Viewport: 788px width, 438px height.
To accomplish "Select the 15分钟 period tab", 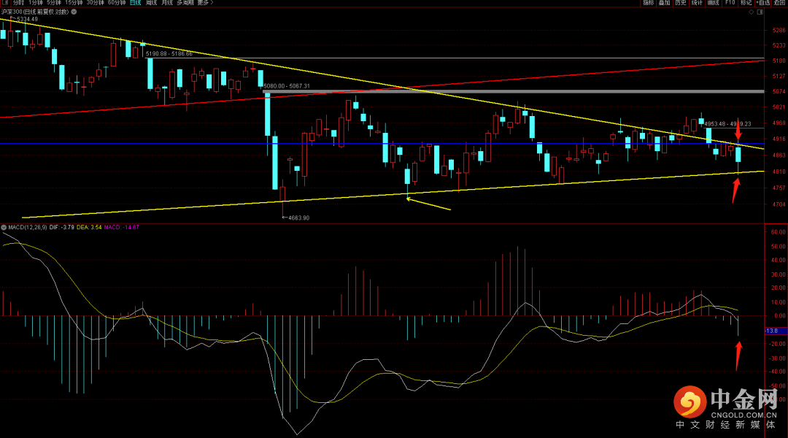I will (x=74, y=2).
